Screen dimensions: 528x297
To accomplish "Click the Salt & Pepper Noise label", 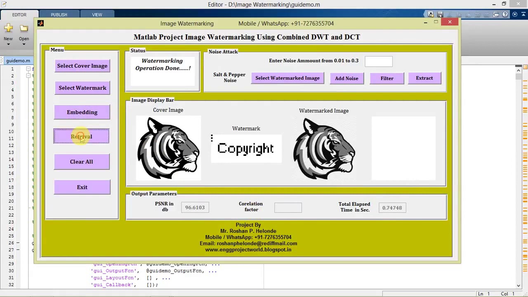I will pyautogui.click(x=229, y=78).
